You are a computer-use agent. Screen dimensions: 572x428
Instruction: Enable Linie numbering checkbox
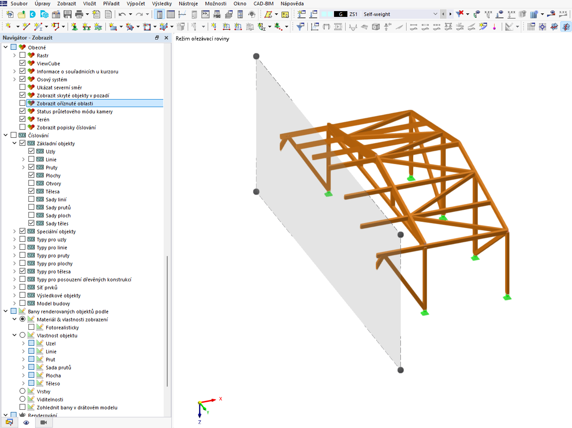[x=31, y=159]
